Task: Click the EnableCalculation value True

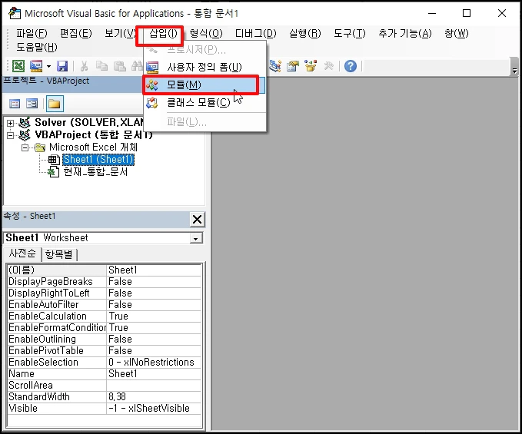Action: [154, 316]
